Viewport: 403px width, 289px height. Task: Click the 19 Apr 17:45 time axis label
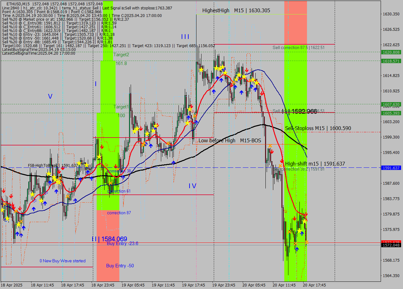click(x=193, y=285)
